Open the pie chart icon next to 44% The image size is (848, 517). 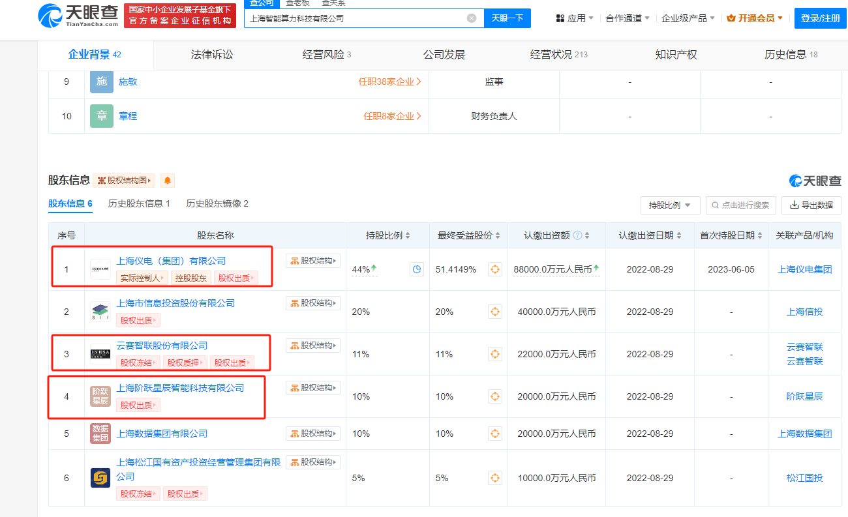[417, 269]
